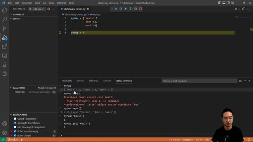Show errors and warnings in status bar
The image size is (253, 142).
point(13,140)
